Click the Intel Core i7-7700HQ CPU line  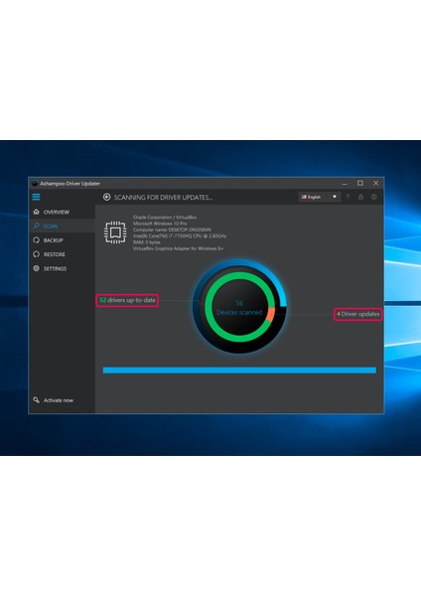pyautogui.click(x=180, y=236)
